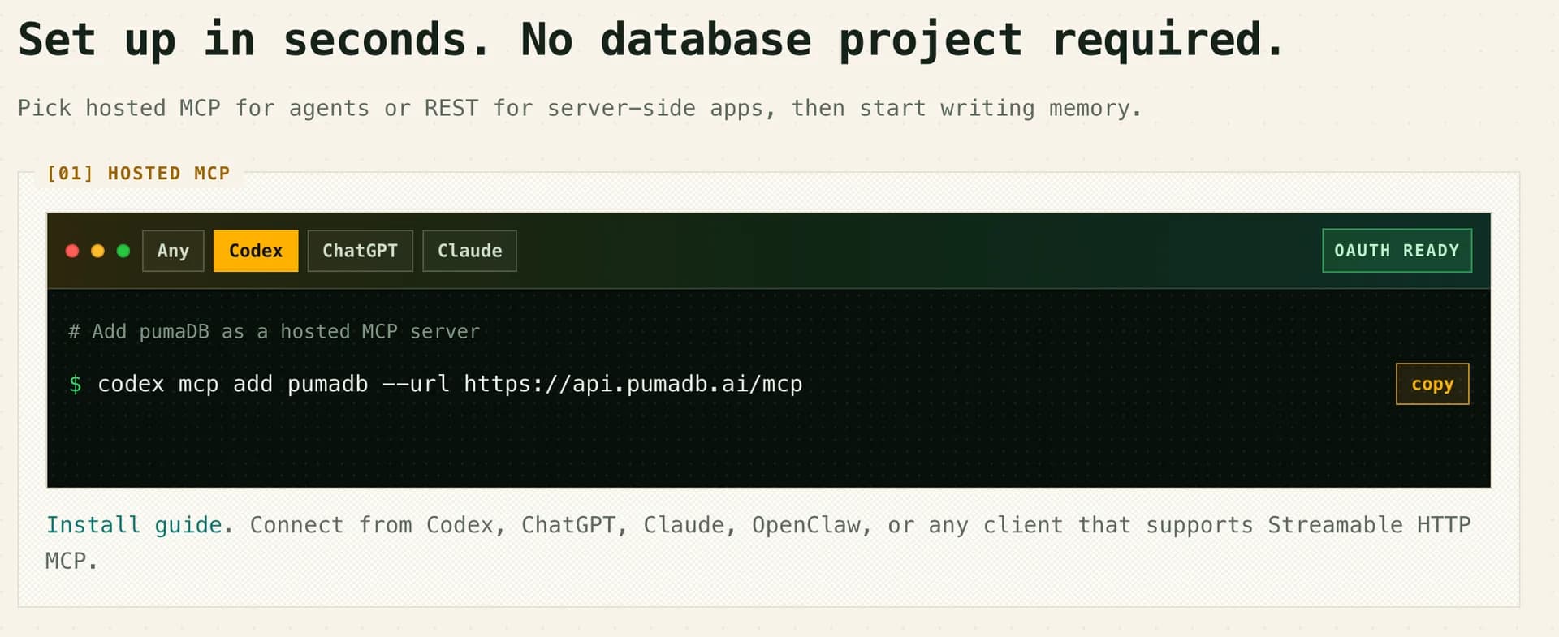Copy the codex mcp add command
The image size is (1559, 637).
[x=1432, y=384]
